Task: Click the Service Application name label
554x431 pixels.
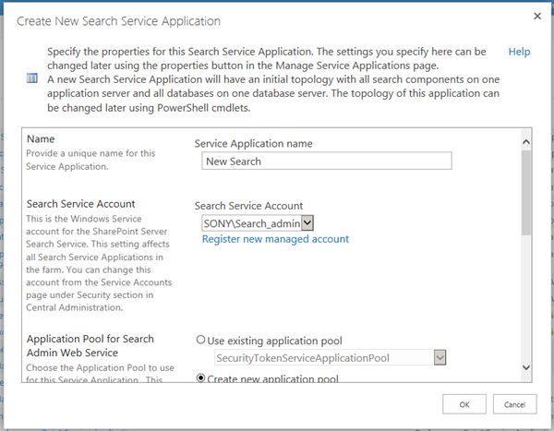Action: [x=253, y=144]
